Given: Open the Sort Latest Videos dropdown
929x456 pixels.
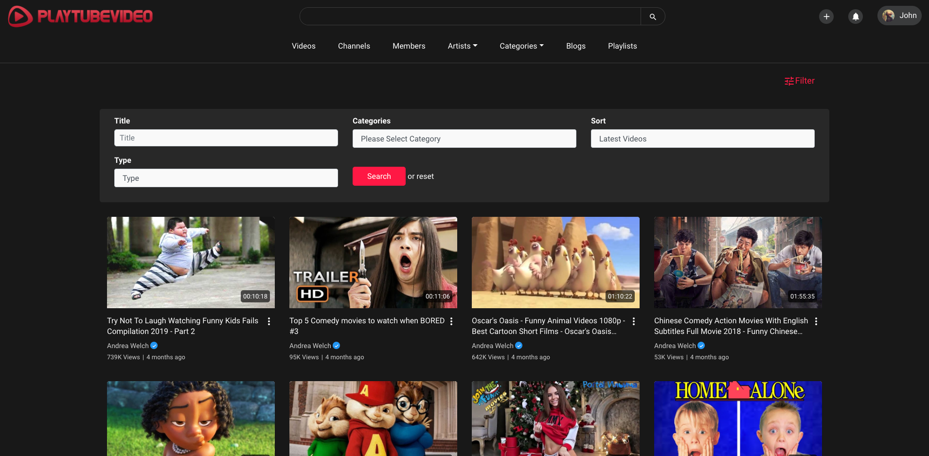Looking at the screenshot, I should coord(703,139).
